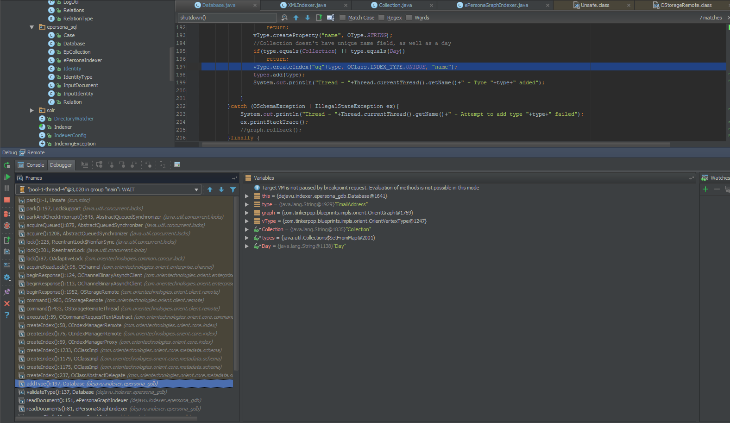Screen dimensions: 730x423
Task: Switch to the XMLIndexer.java tab
Action: click(307, 5)
